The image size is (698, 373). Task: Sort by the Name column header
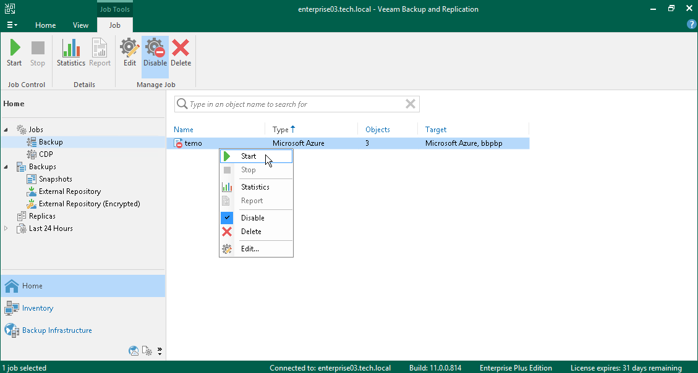(184, 129)
